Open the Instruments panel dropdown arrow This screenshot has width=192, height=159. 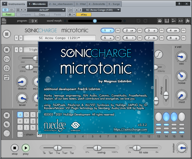click(5, 4)
